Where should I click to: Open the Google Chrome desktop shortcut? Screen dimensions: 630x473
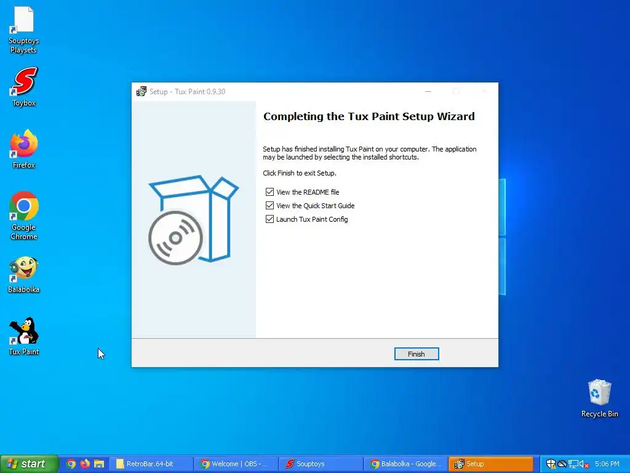24,215
